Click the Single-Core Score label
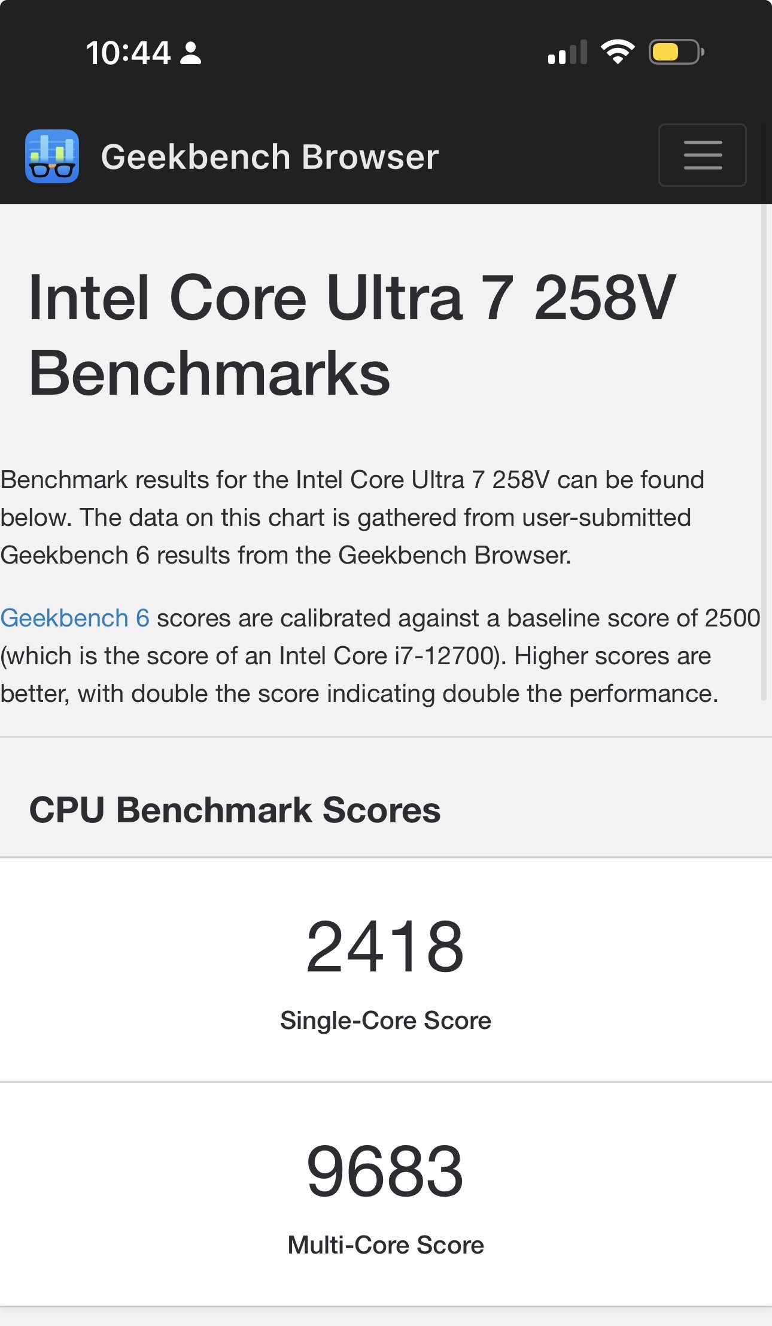Image resolution: width=772 pixels, height=1326 pixels. 385,1020
